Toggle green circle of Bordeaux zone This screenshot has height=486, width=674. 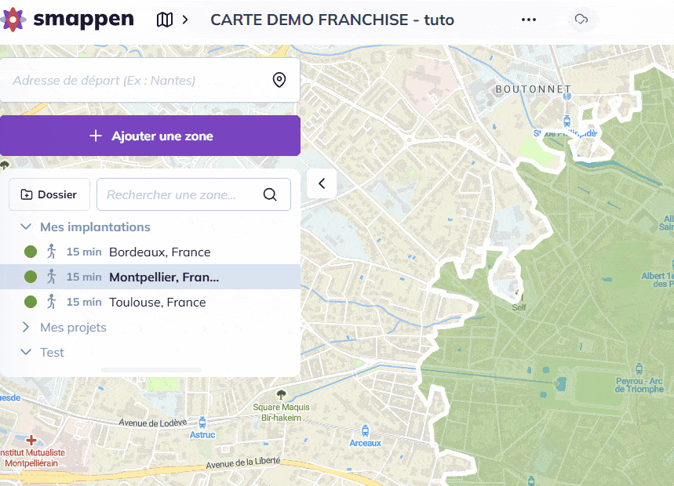(x=31, y=252)
